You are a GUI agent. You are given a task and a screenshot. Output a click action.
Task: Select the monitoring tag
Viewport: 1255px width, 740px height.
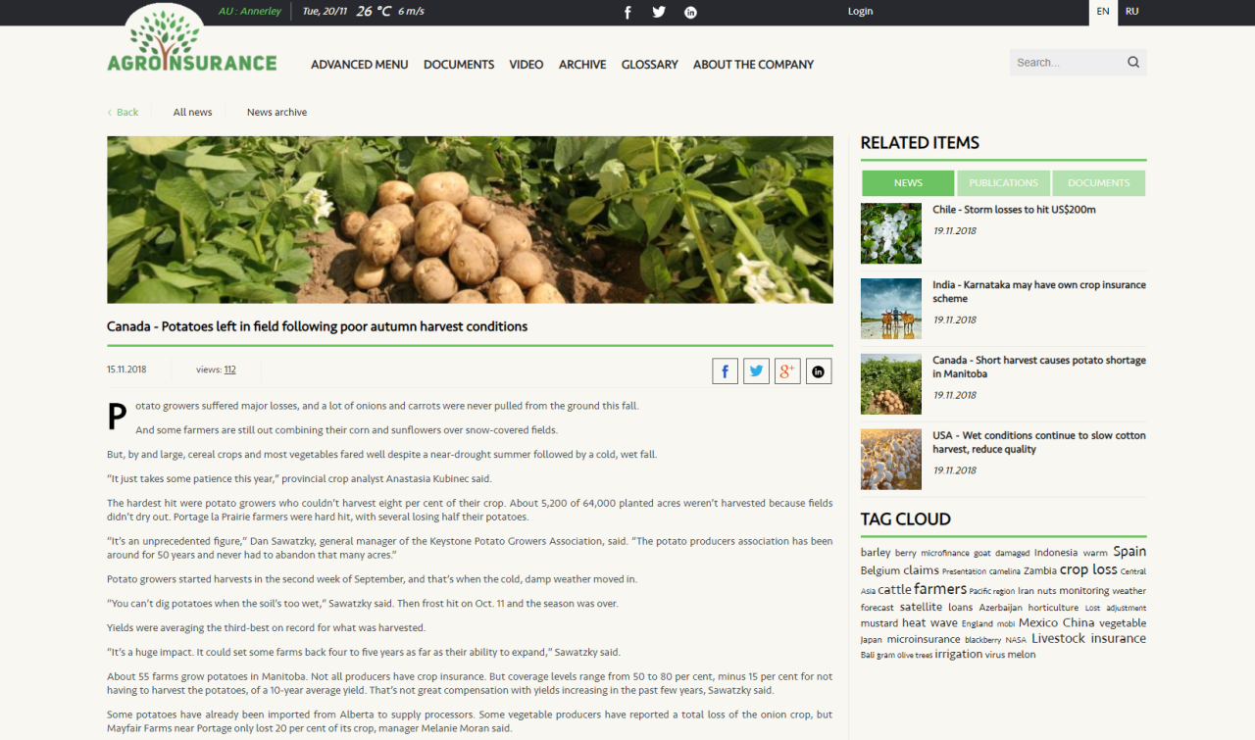[1083, 591]
